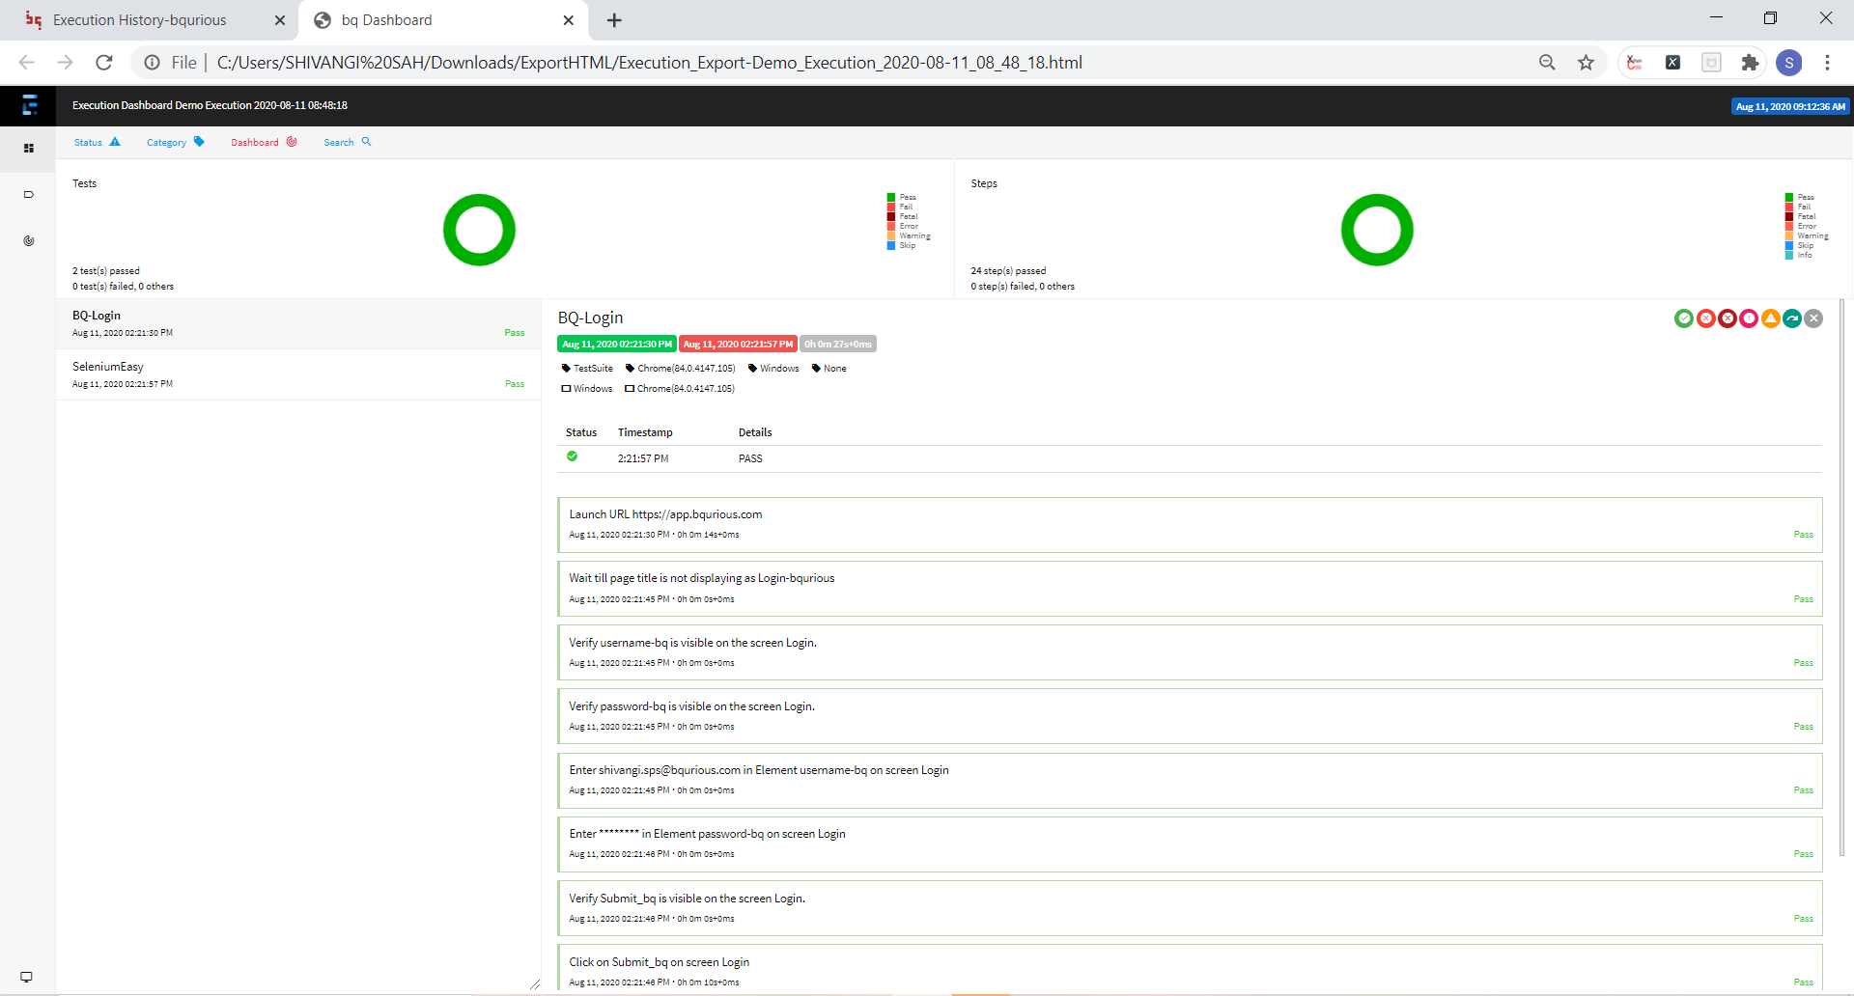
Task: Click the start time badge Aug 11 02:21:30 PM
Action: (617, 344)
